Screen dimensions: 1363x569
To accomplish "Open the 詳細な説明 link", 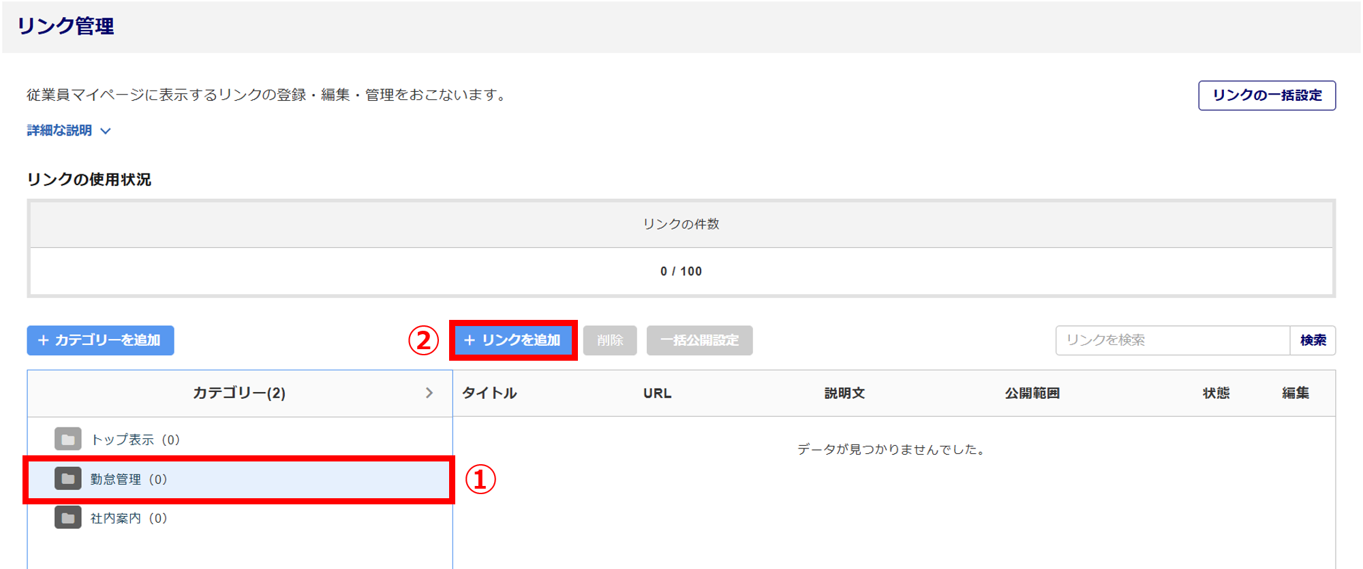I will coord(59,131).
